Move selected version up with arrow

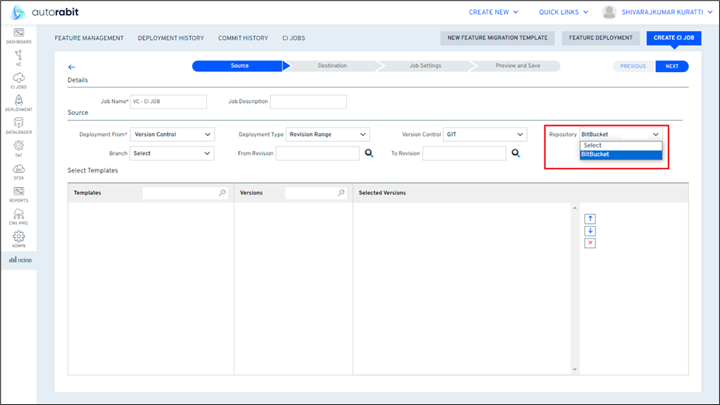coord(590,219)
